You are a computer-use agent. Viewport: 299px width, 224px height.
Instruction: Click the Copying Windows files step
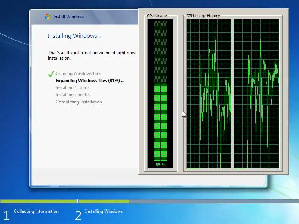[78, 74]
